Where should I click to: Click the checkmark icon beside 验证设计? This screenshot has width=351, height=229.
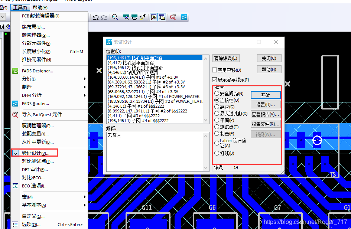coord(16,153)
